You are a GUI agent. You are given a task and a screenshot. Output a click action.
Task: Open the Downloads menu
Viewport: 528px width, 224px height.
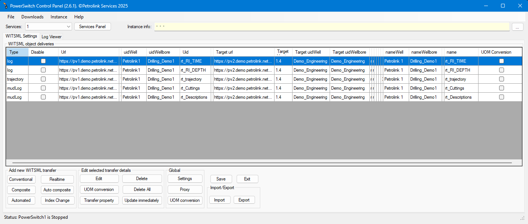pos(32,17)
